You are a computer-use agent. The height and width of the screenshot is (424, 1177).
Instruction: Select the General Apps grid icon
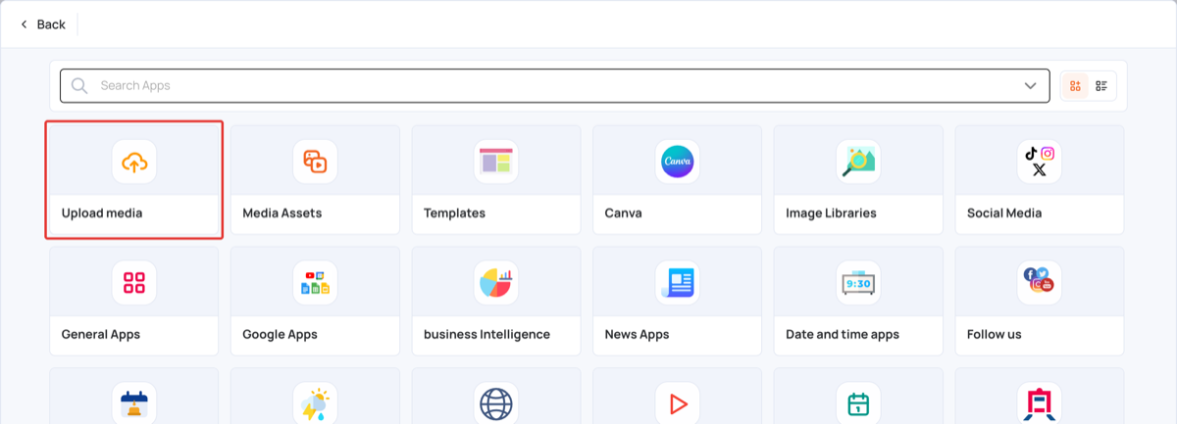(134, 283)
